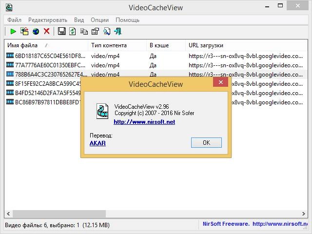
Task: Click the film icon of the 77A7776AE60C01350EBFC row
Action: pos(10,65)
